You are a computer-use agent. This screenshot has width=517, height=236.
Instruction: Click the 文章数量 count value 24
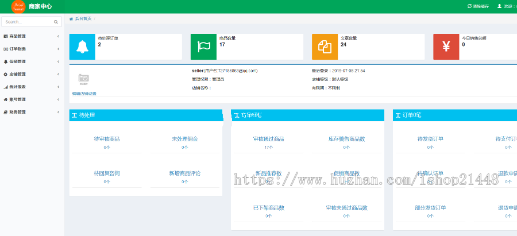344,44
